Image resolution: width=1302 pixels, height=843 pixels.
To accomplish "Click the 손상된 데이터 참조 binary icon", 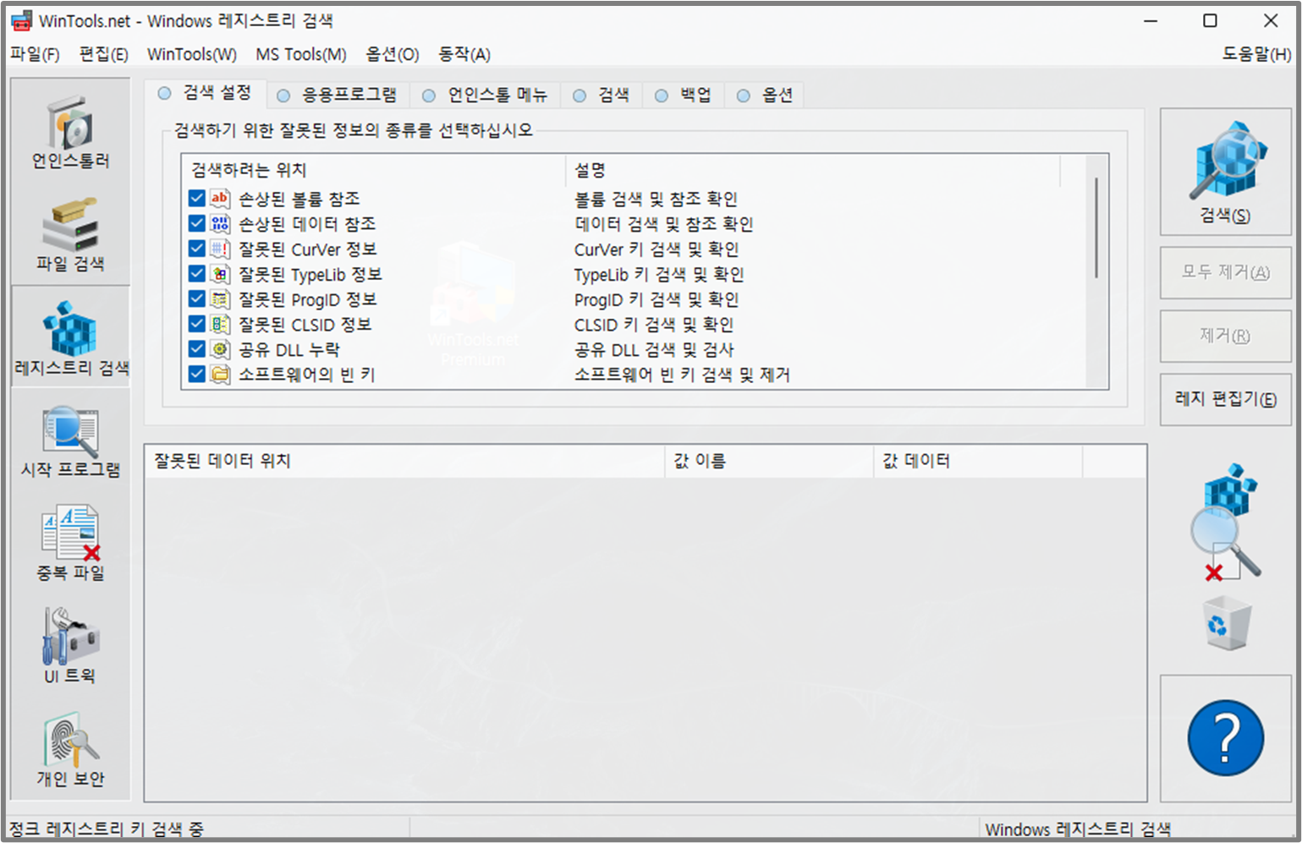I will click(x=220, y=224).
